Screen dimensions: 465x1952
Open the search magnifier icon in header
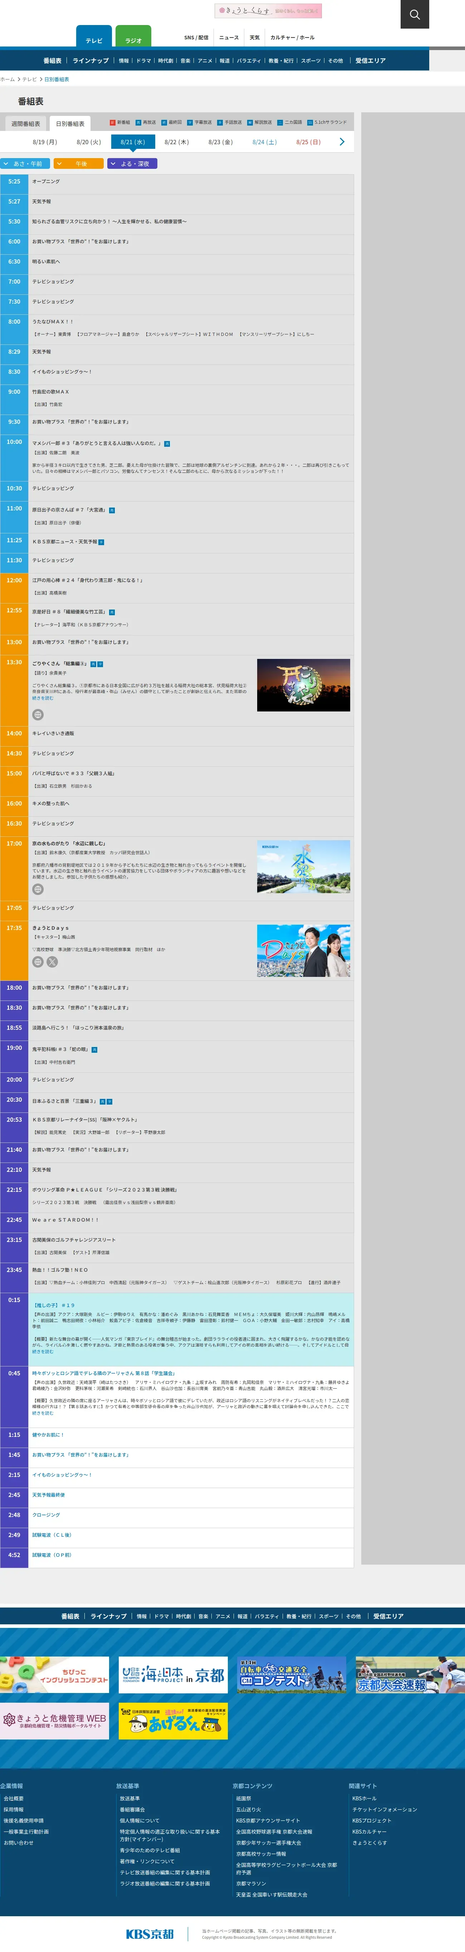414,14
